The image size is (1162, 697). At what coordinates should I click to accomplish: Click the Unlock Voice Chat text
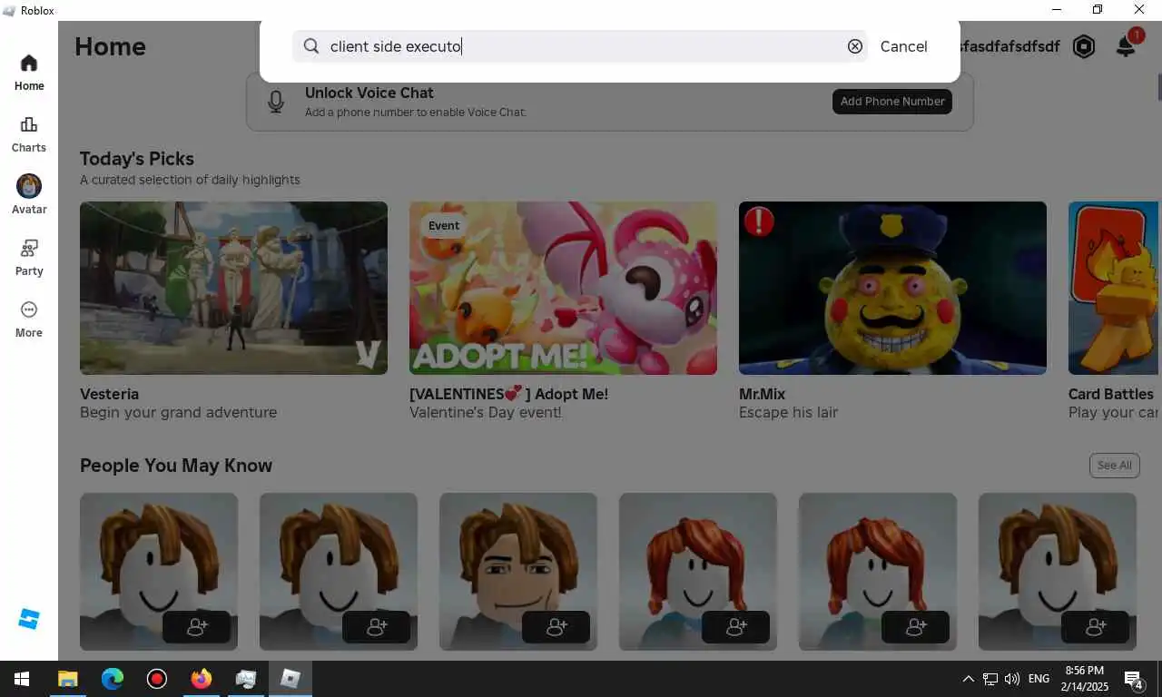369,93
